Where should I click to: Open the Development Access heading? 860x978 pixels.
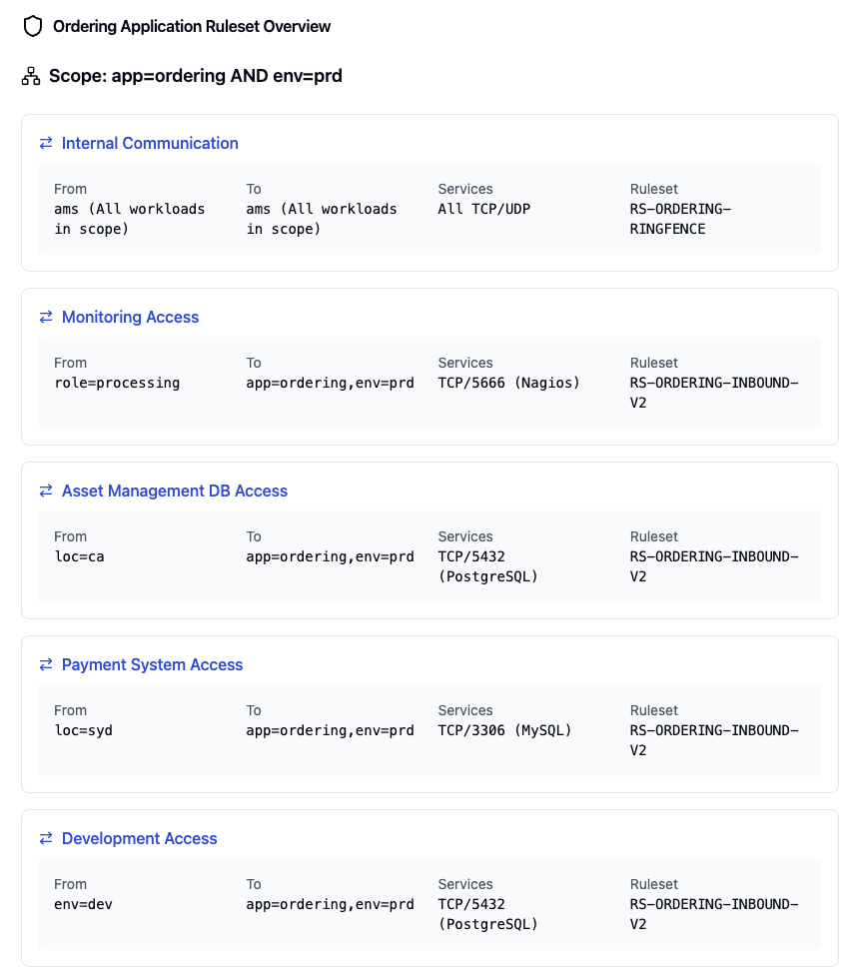point(139,838)
